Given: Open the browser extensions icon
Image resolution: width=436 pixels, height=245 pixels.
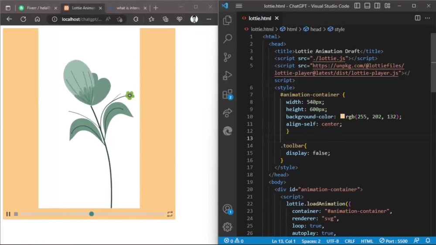Looking at the screenshot, I should click(136, 19).
